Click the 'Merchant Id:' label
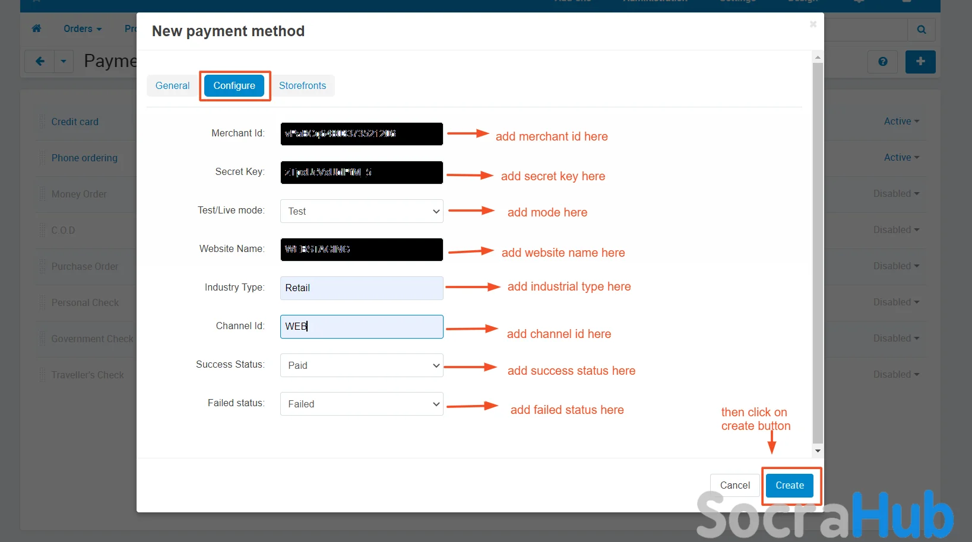The width and height of the screenshot is (972, 542). point(238,133)
